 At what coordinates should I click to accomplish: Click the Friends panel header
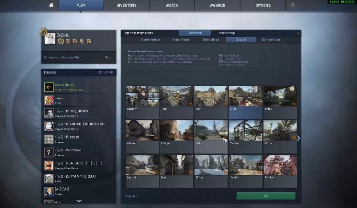coord(79,72)
